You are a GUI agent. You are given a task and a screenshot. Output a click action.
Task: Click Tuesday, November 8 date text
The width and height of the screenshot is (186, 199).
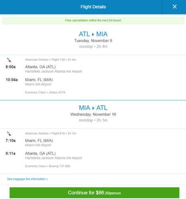click(93, 41)
